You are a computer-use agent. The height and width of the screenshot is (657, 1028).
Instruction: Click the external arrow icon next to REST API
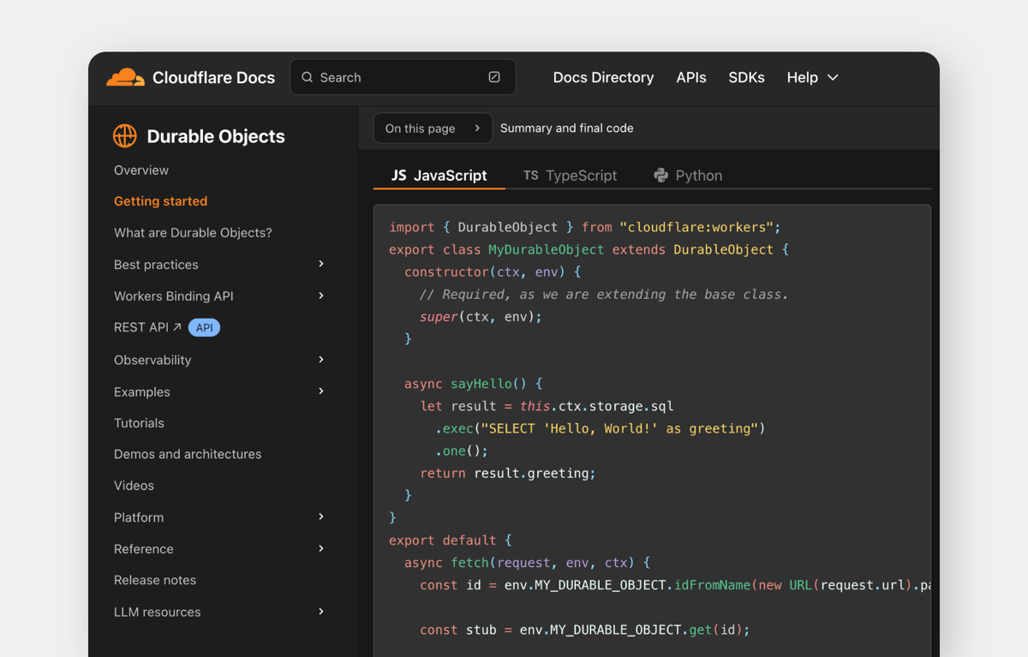pos(177,327)
